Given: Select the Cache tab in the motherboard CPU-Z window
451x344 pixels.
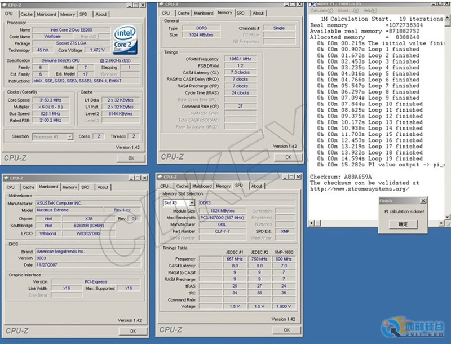Looking at the screenshot, I should pyautogui.click(x=28, y=187).
